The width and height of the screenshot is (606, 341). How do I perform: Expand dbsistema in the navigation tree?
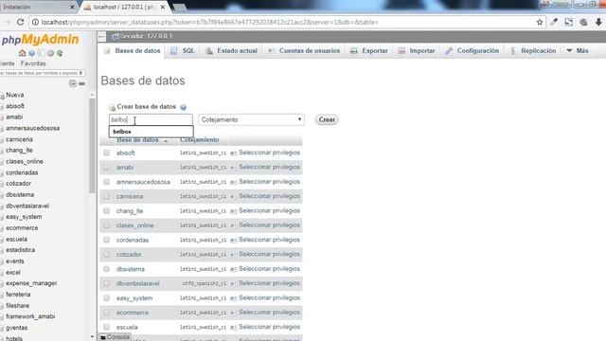tap(2, 195)
